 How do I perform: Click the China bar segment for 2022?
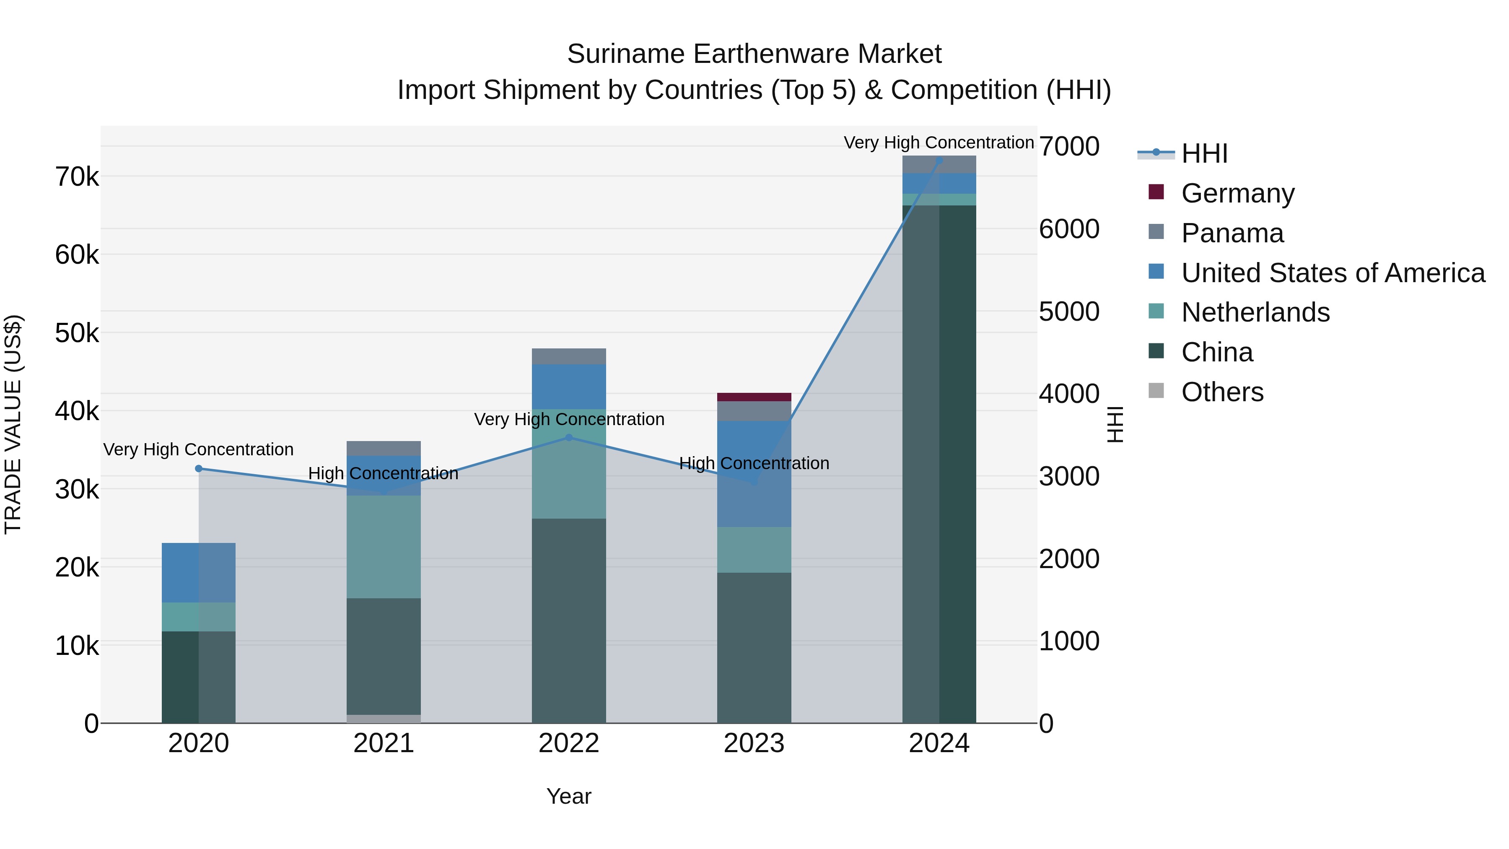(569, 621)
